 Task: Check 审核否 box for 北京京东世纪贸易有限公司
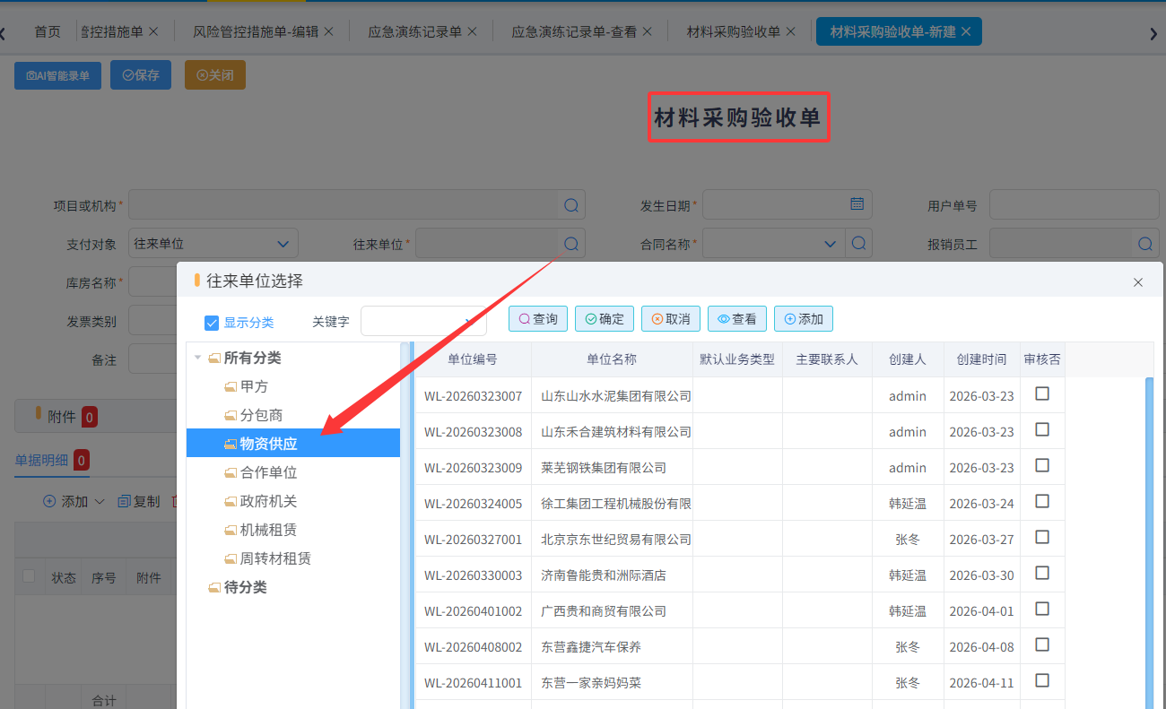coord(1042,537)
